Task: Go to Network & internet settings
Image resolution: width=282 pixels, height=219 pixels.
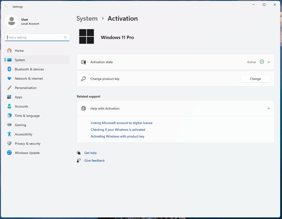Action: 37,79
